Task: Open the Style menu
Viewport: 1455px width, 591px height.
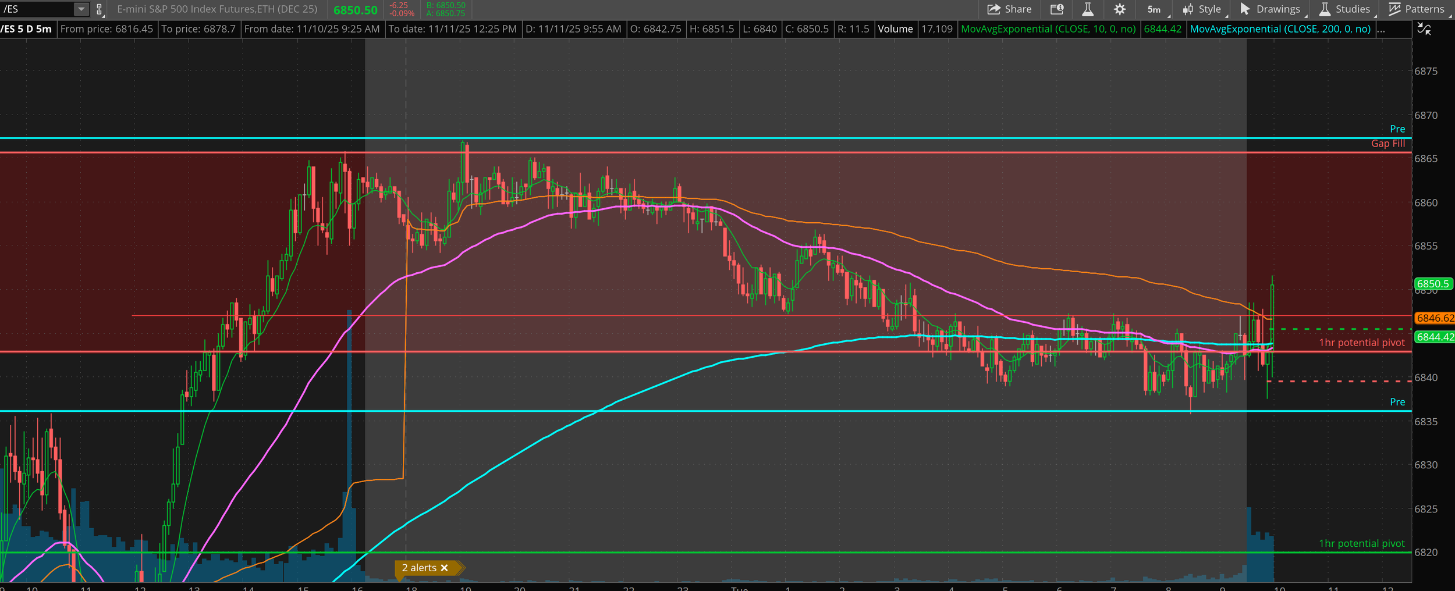Action: click(1203, 9)
